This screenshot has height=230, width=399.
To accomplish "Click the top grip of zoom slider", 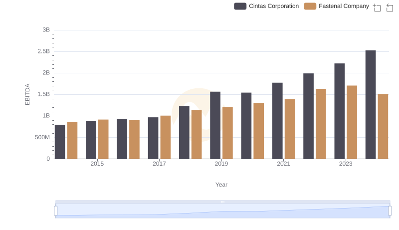I will [222, 202].
